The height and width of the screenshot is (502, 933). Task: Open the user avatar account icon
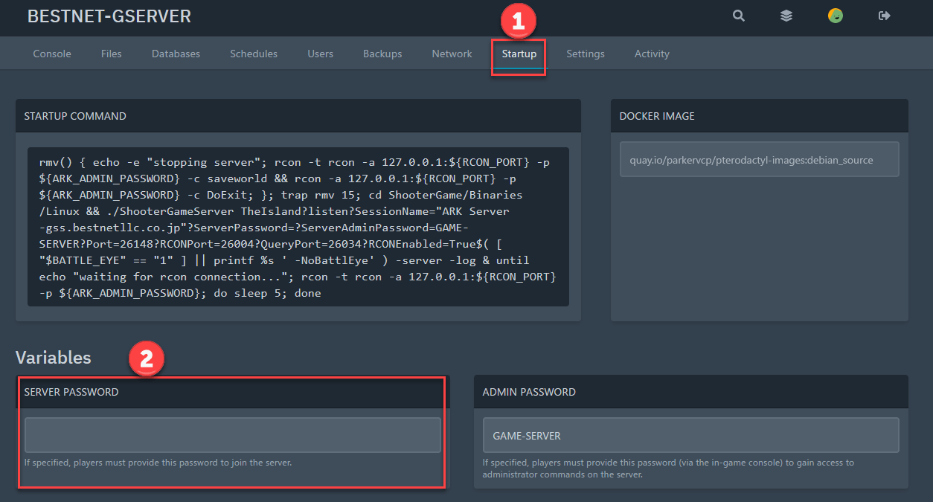pyautogui.click(x=836, y=16)
